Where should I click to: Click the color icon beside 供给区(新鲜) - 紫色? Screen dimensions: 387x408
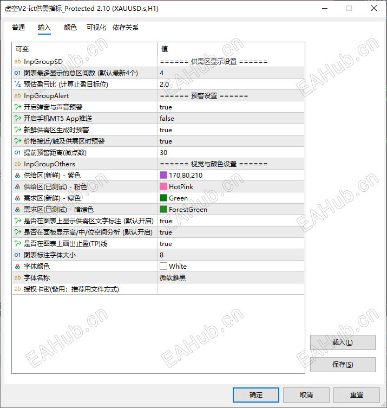17,176
